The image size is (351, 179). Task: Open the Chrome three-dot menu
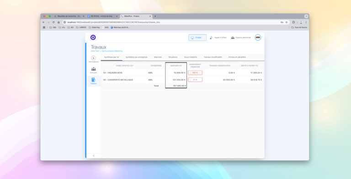[306, 22]
